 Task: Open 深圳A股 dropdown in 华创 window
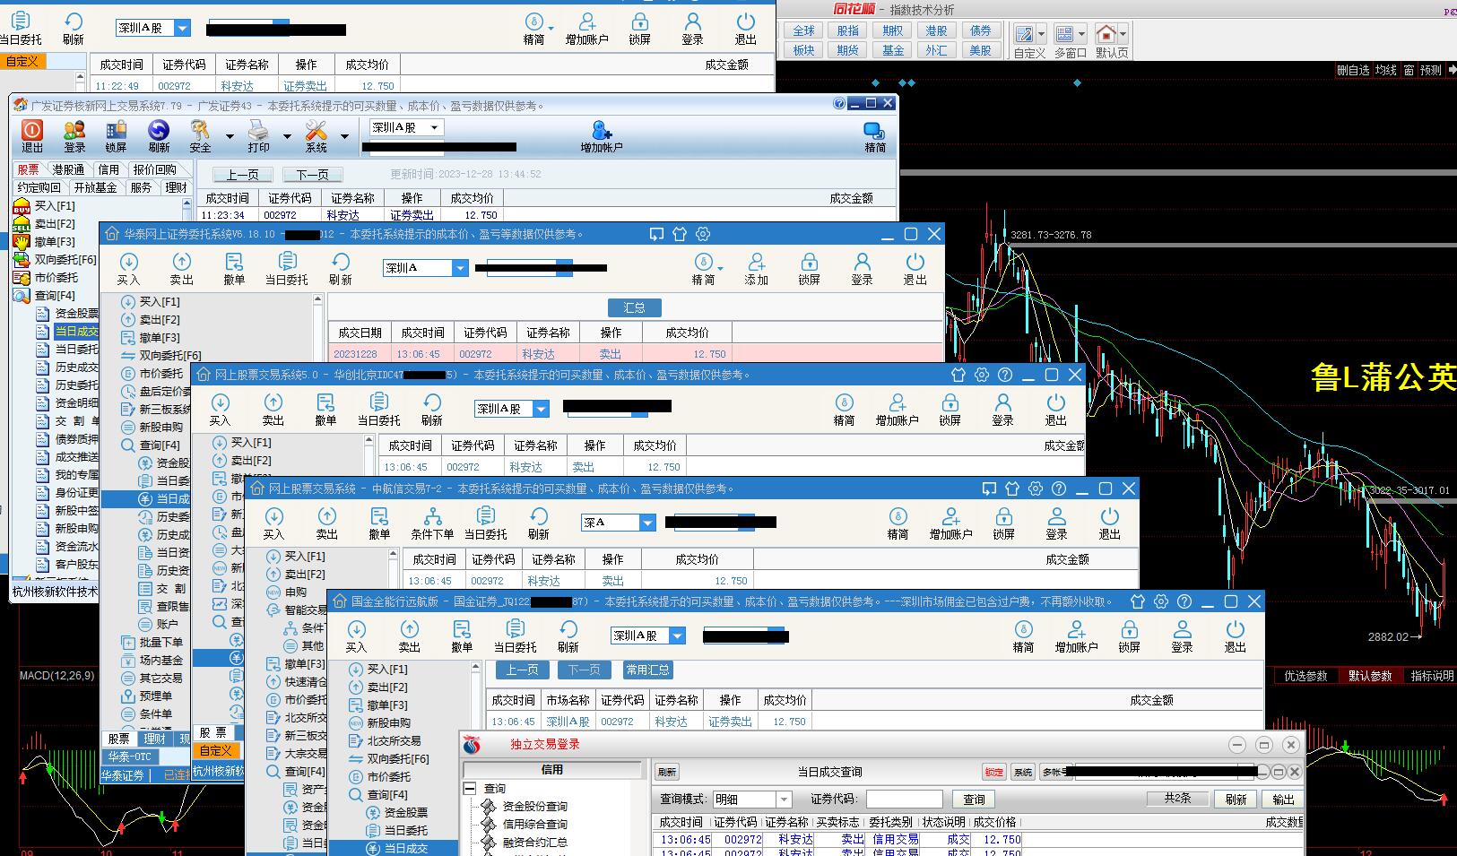coord(541,408)
